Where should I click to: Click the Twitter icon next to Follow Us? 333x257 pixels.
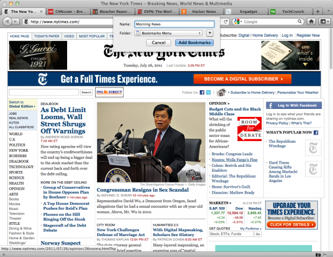(208, 92)
